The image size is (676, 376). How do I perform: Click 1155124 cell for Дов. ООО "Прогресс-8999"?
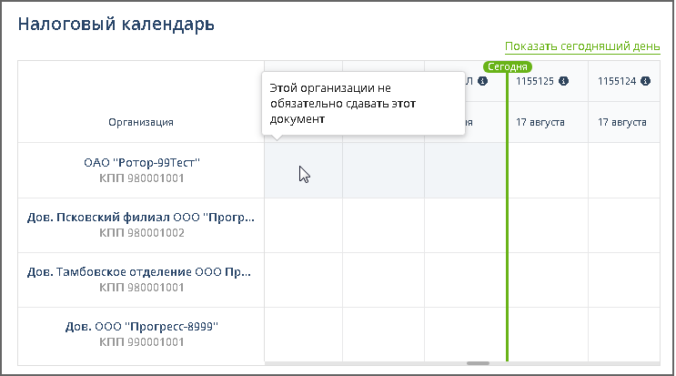tap(624, 334)
